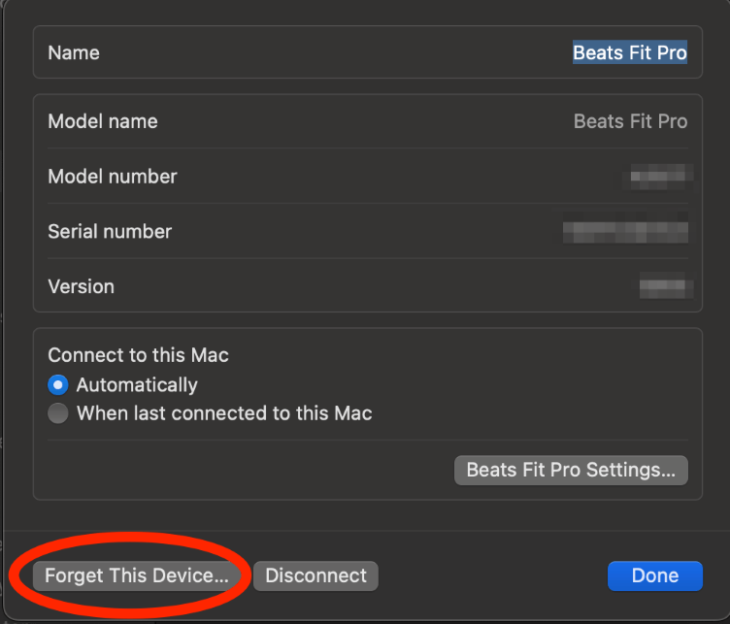
Task: Click the "Automatically" option label text
Action: [x=137, y=385]
